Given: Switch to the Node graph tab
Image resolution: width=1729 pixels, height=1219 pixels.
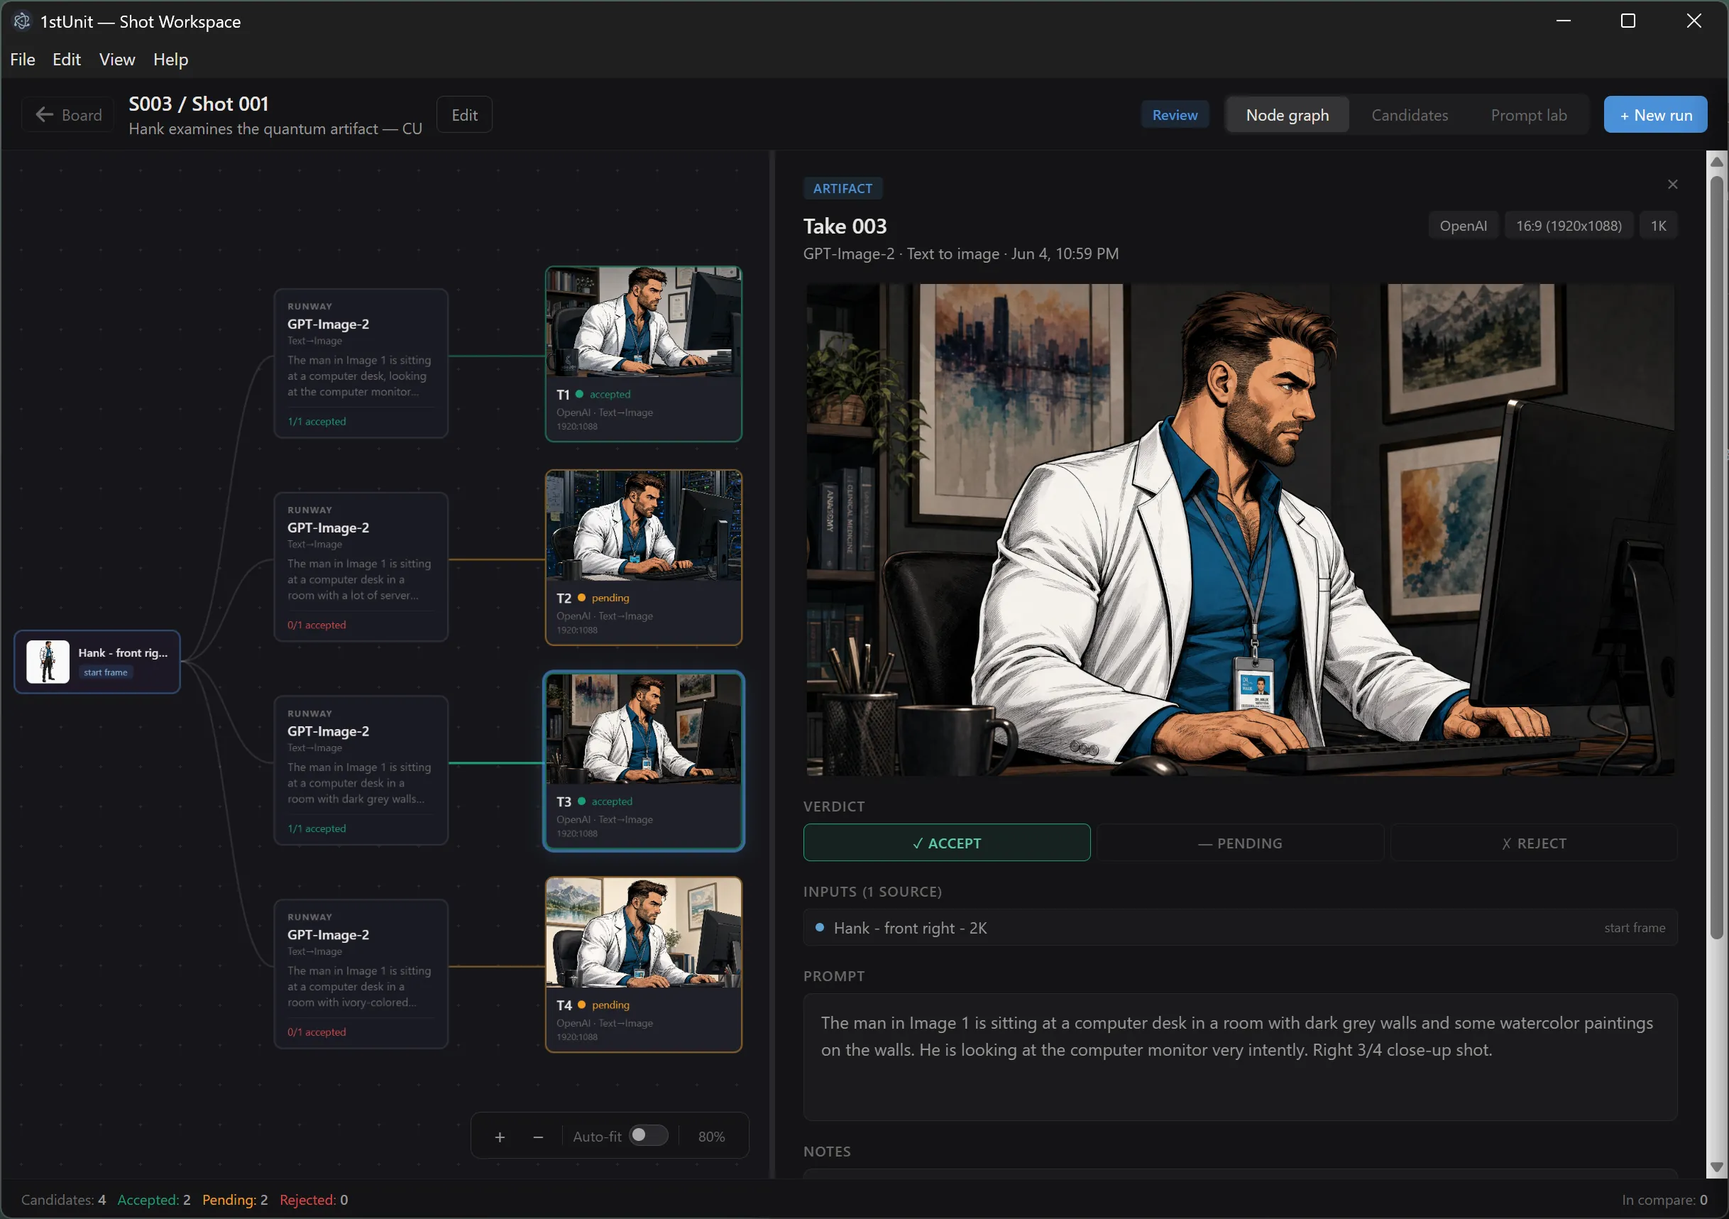Looking at the screenshot, I should coord(1287,115).
